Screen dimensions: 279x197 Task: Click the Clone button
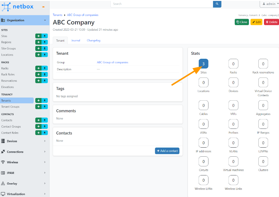click(x=242, y=22)
